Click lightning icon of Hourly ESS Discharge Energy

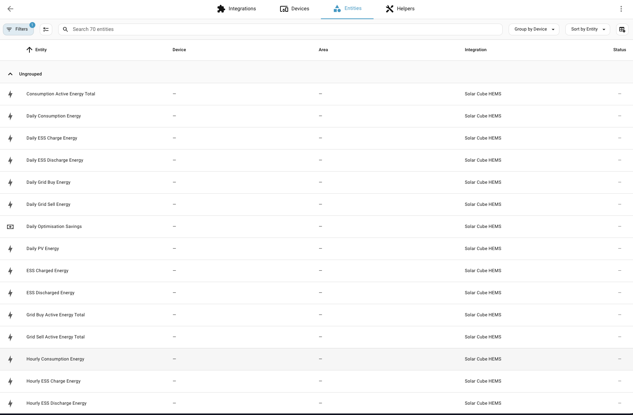pyautogui.click(x=10, y=404)
